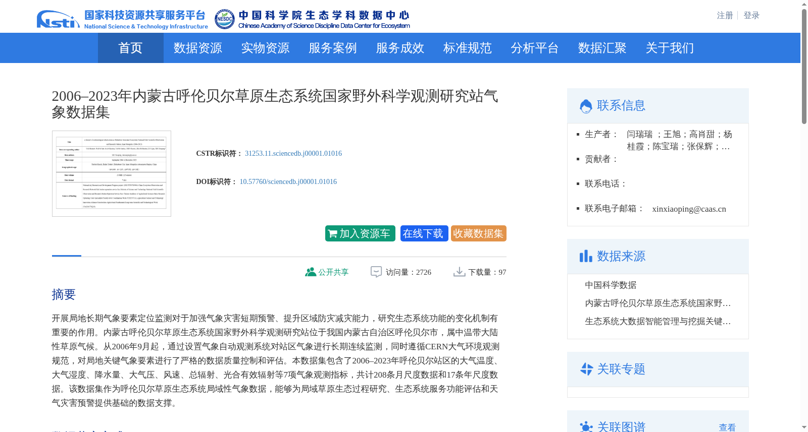Click the related graph network icon
808x432 pixels.
click(586, 427)
